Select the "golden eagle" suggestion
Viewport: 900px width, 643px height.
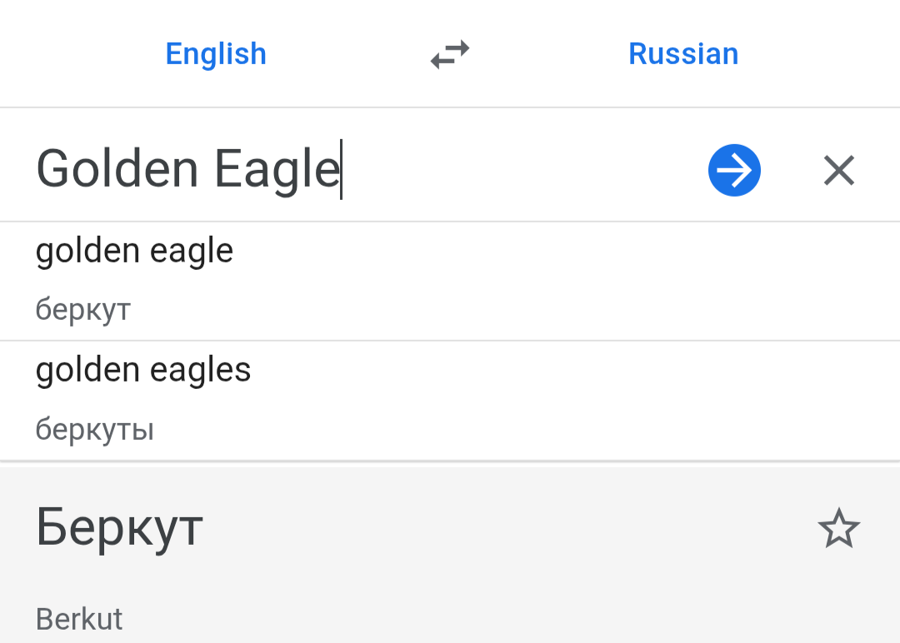pos(134,251)
